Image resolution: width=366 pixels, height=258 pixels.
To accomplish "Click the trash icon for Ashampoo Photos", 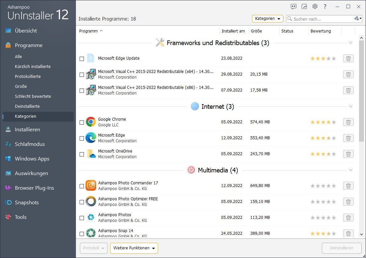I will pos(348,218).
